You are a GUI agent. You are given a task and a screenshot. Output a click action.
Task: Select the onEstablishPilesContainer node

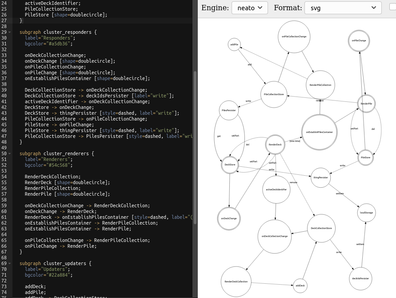click(319, 132)
